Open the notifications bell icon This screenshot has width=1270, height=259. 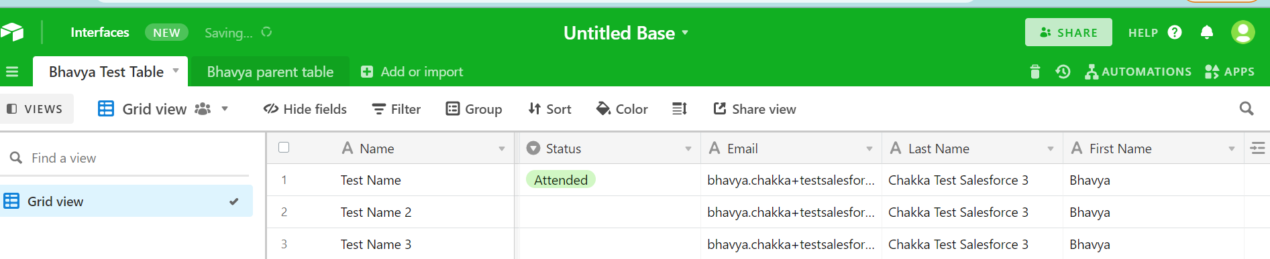coord(1207,32)
